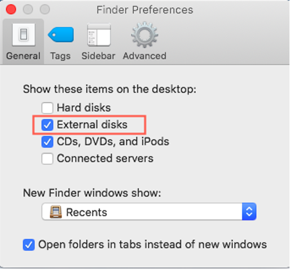The width and height of the screenshot is (290, 269).
Task: Switch to the Sidebar tab label
Action: click(98, 56)
